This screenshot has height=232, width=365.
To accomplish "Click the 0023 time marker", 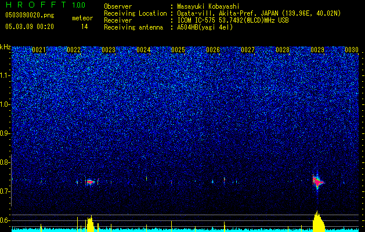I will [x=109, y=50].
